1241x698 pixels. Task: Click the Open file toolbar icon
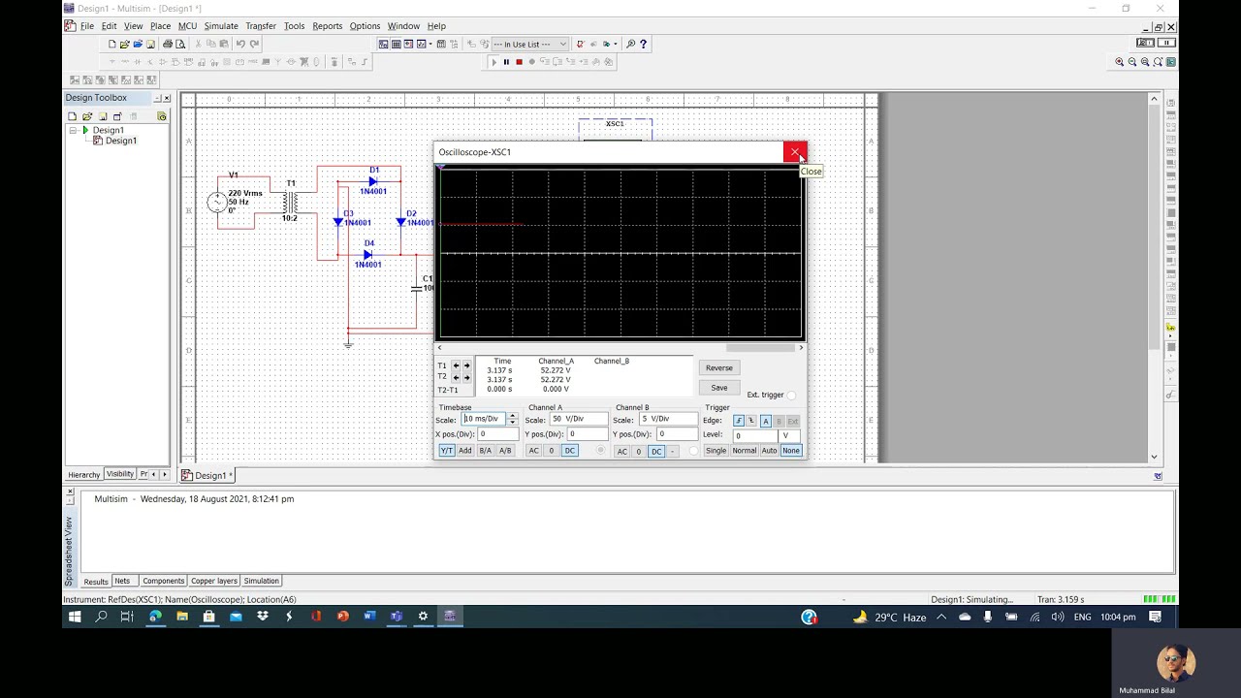tap(124, 44)
